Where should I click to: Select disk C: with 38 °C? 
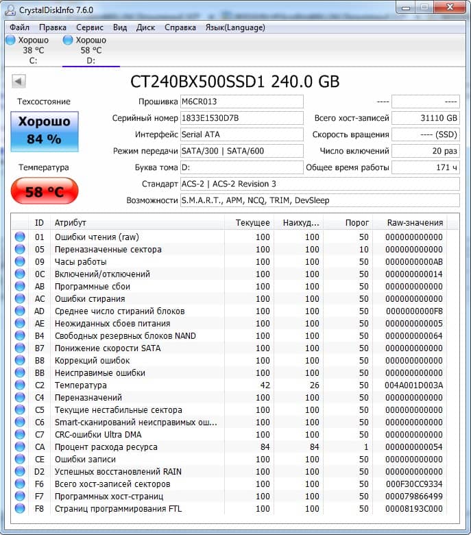point(28,50)
